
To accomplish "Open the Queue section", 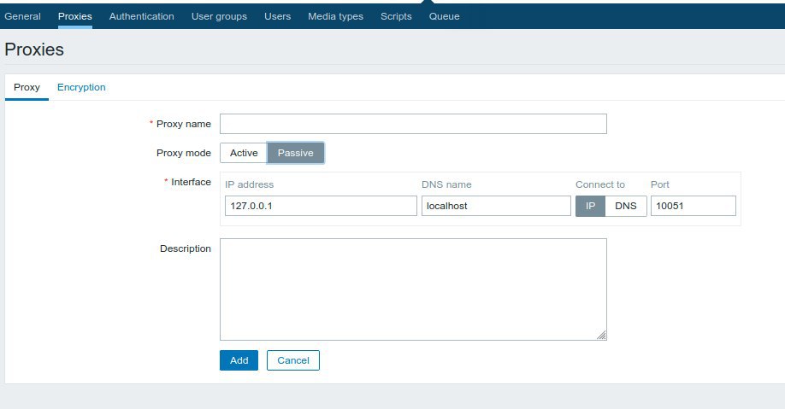I will [x=444, y=16].
